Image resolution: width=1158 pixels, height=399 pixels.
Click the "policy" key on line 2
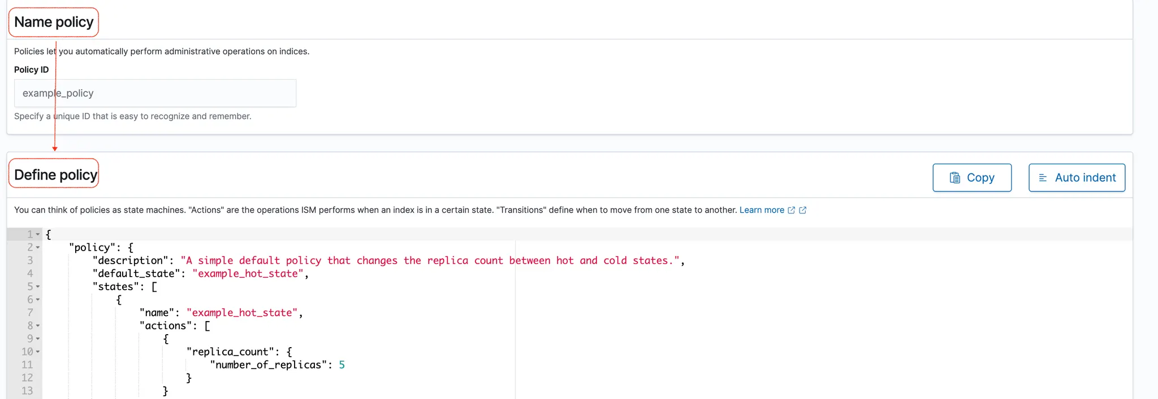coord(92,247)
